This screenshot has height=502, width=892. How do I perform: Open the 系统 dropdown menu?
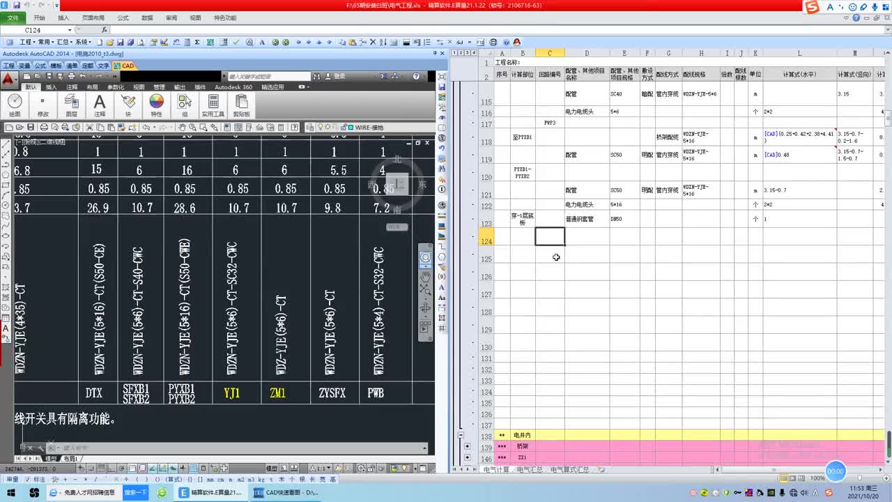(x=83, y=42)
